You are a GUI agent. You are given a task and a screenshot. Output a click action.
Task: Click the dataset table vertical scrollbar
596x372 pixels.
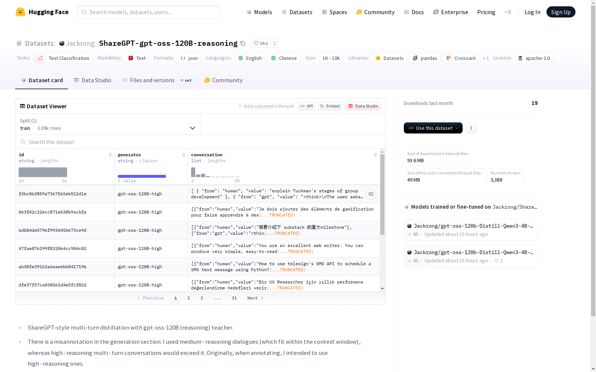pos(382,195)
